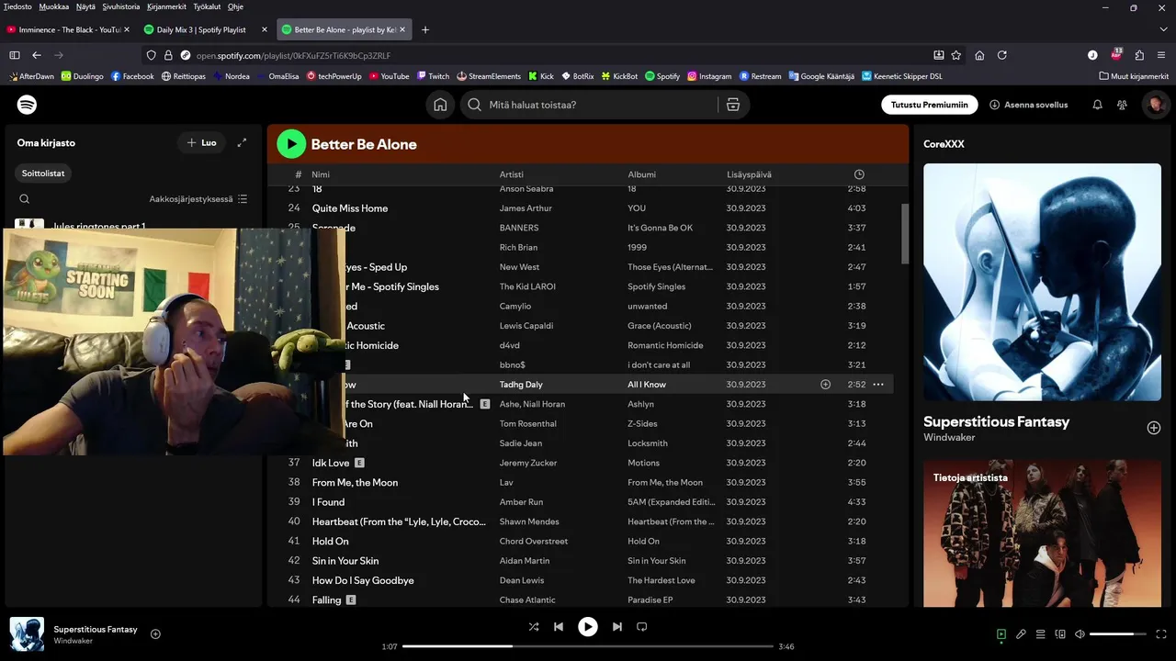Screen dimensions: 1176x661
Task: Add current track to library from player bar
Action: click(155, 633)
